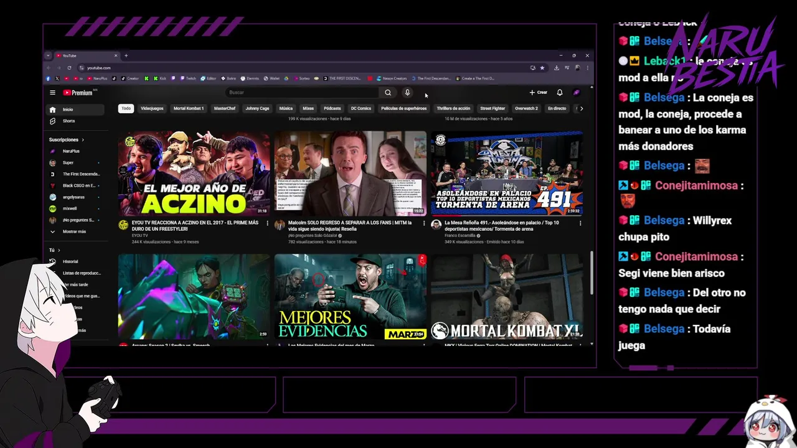Open the NaruPlus subscription channel
Image resolution: width=797 pixels, height=448 pixels.
click(x=76, y=151)
